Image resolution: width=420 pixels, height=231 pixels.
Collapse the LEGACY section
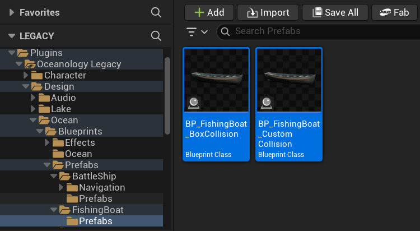point(12,36)
